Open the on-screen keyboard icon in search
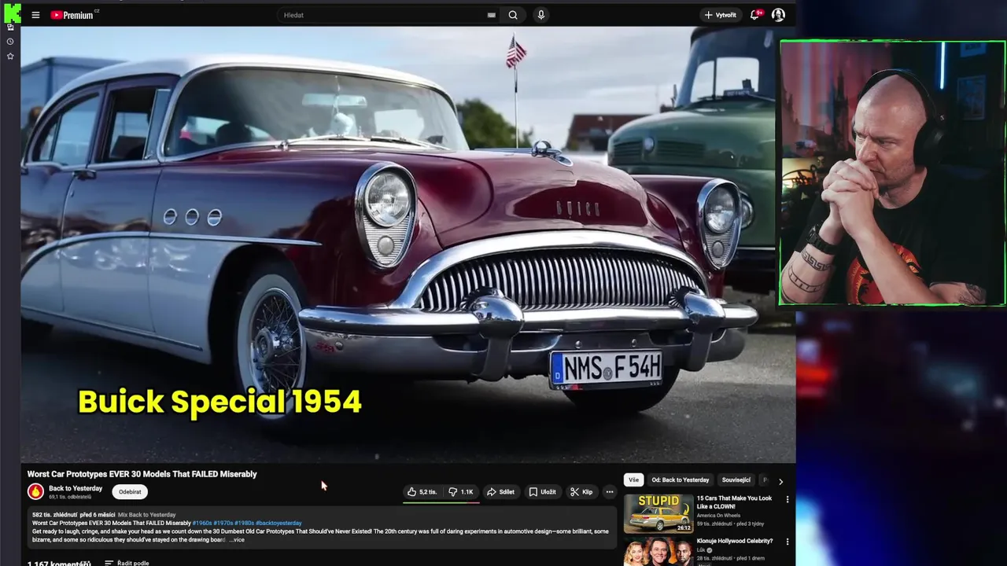 [491, 15]
